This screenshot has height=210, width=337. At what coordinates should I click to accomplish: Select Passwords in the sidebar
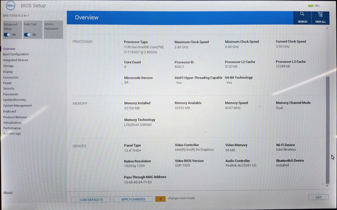click(11, 94)
